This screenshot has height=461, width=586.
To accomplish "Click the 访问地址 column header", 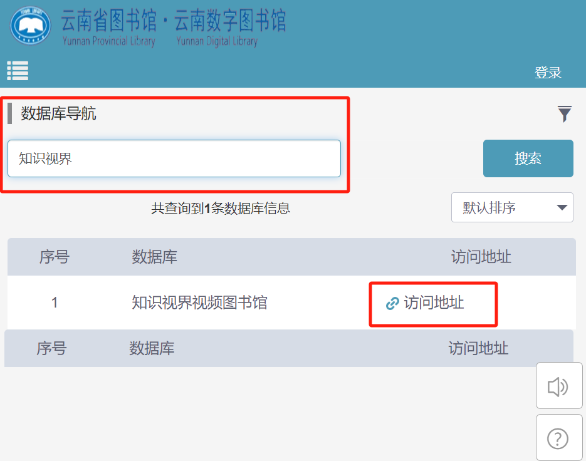I will (x=481, y=257).
